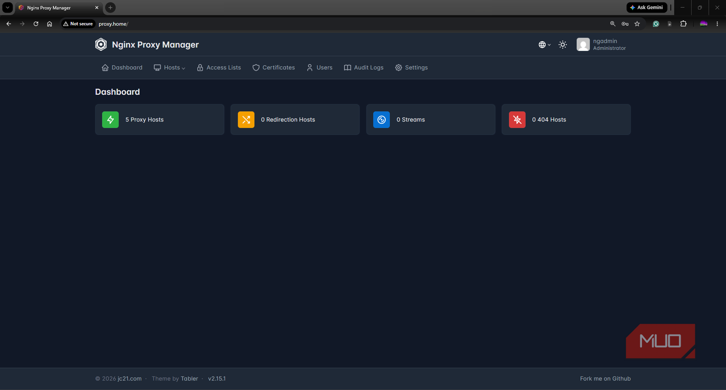Click the Dashboard page heading
The image size is (726, 390).
point(118,92)
